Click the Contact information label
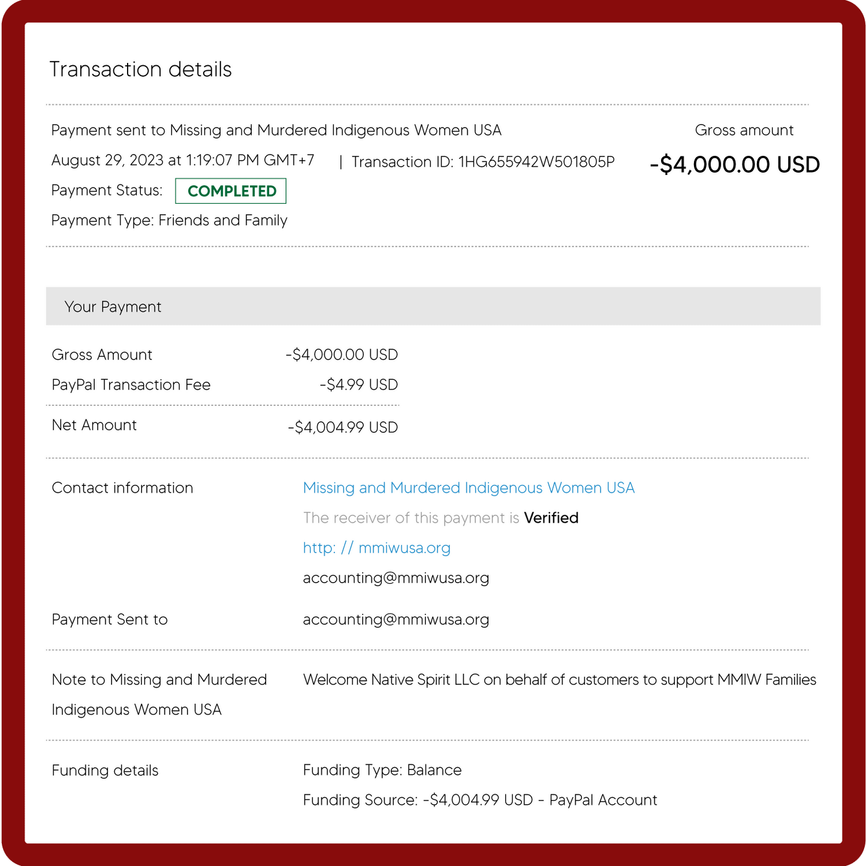Image resolution: width=866 pixels, height=866 pixels. [x=122, y=488]
